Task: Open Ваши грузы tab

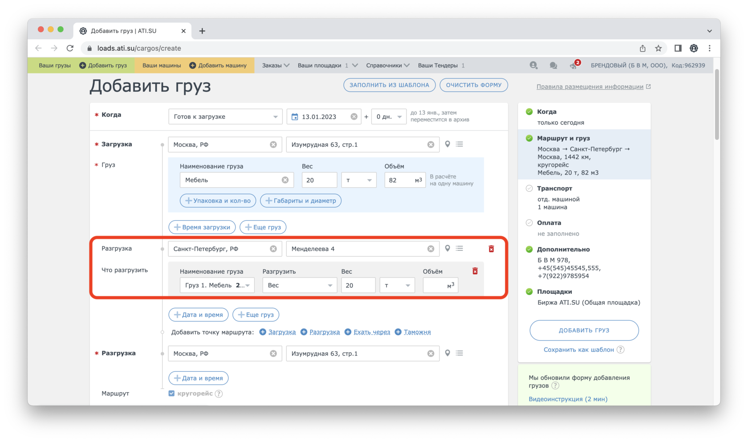Action: click(55, 65)
